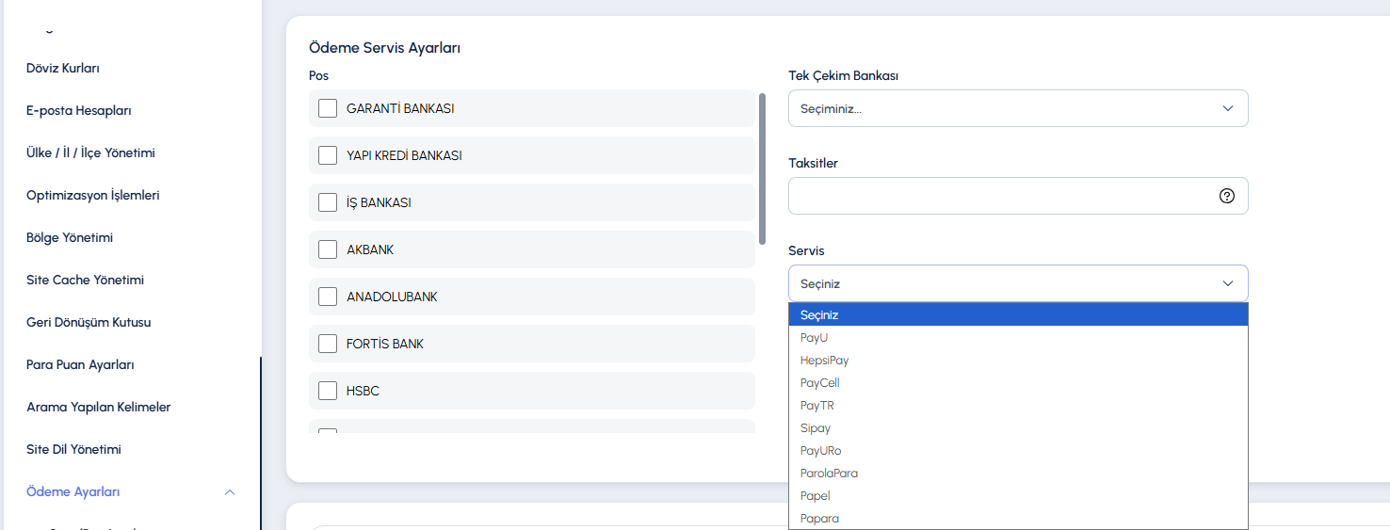Select Papel in the Servis options
Viewport: 1390px width, 530px height.
[x=1018, y=495]
